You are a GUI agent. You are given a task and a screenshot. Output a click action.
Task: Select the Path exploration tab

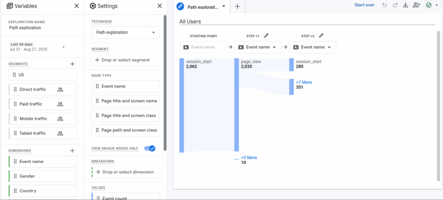[202, 7]
